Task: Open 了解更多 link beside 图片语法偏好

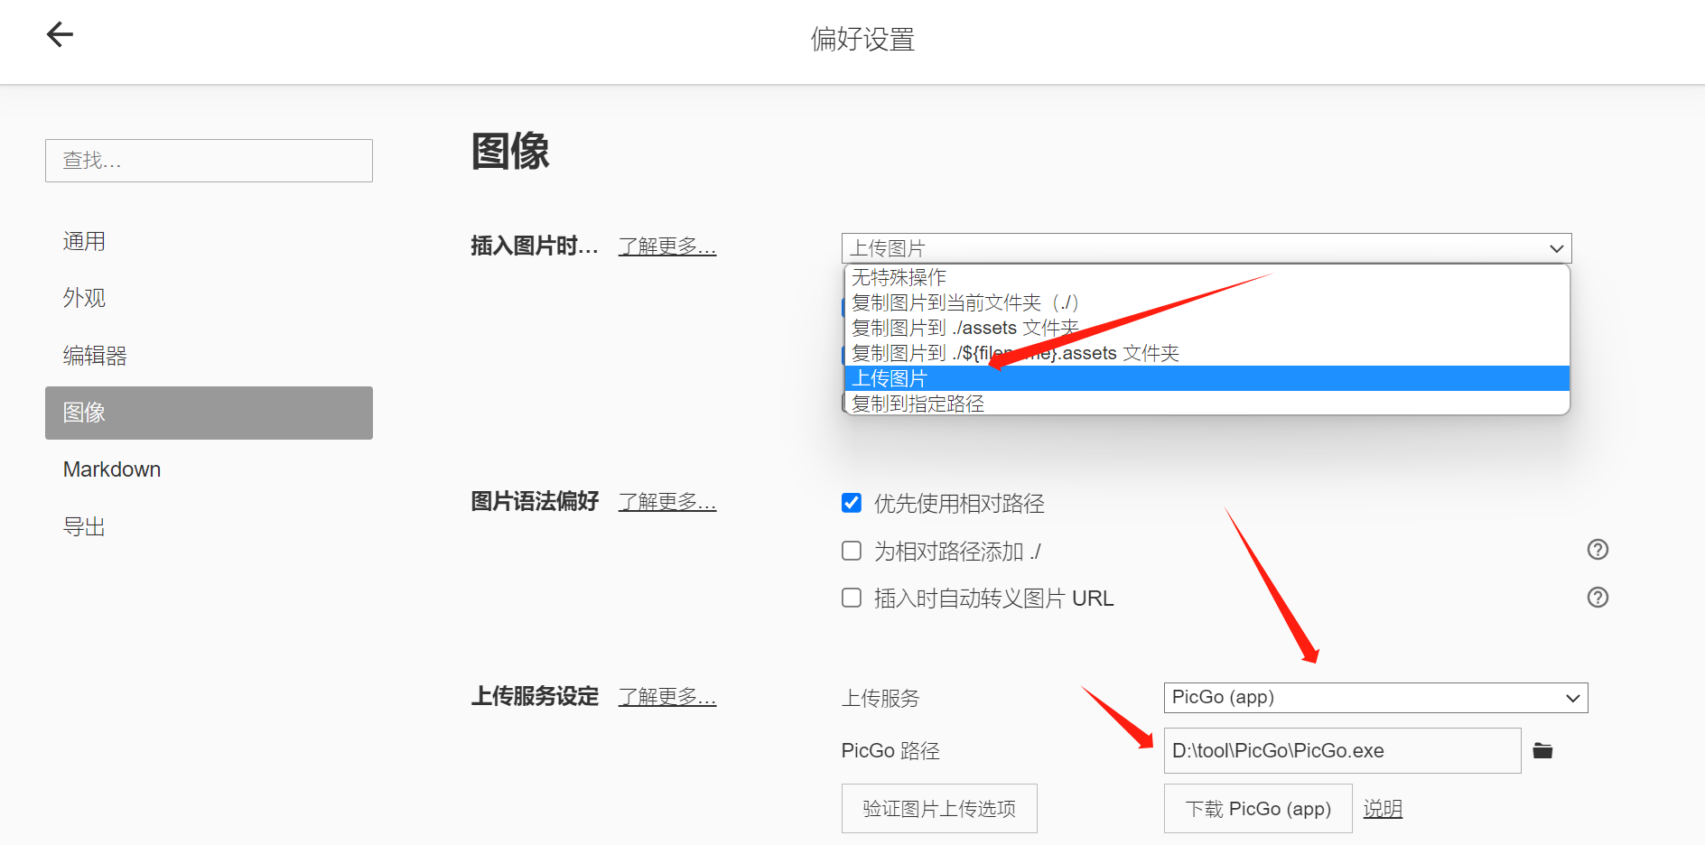Action: [667, 501]
